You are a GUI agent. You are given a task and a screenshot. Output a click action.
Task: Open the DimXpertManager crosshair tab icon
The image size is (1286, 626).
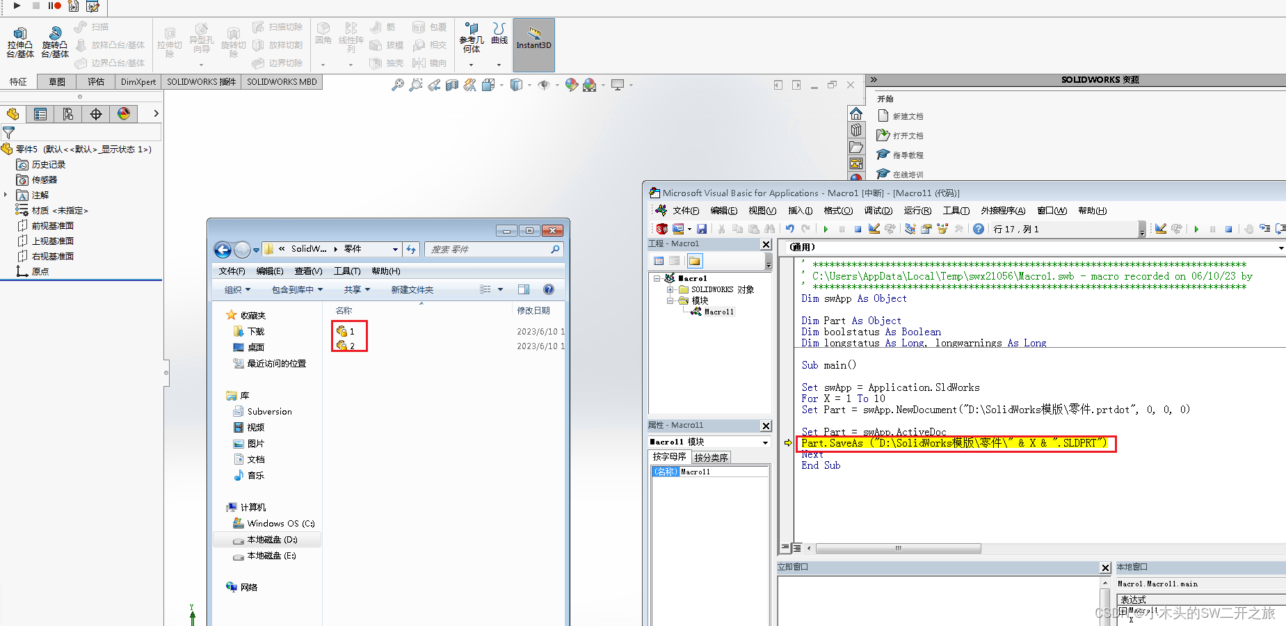click(96, 114)
